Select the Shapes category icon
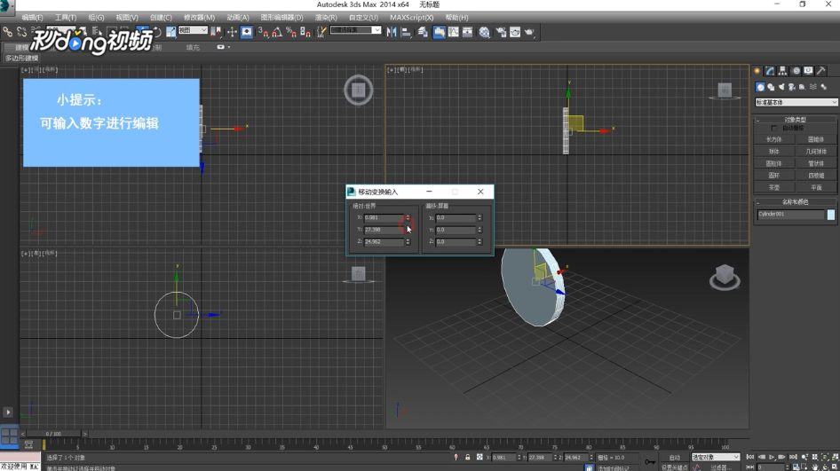The height and width of the screenshot is (471, 840). tap(771, 87)
